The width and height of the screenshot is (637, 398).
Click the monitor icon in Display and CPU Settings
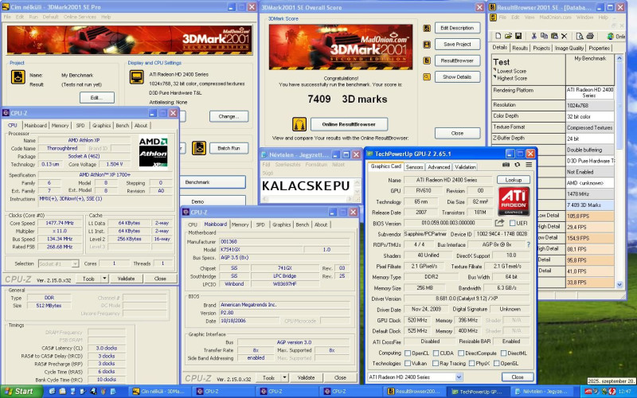(136, 76)
